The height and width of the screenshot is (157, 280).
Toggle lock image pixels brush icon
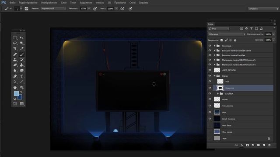[x=226, y=40]
